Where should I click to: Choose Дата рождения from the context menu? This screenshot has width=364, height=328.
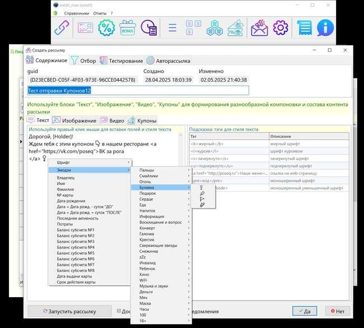pyautogui.click(x=70, y=201)
